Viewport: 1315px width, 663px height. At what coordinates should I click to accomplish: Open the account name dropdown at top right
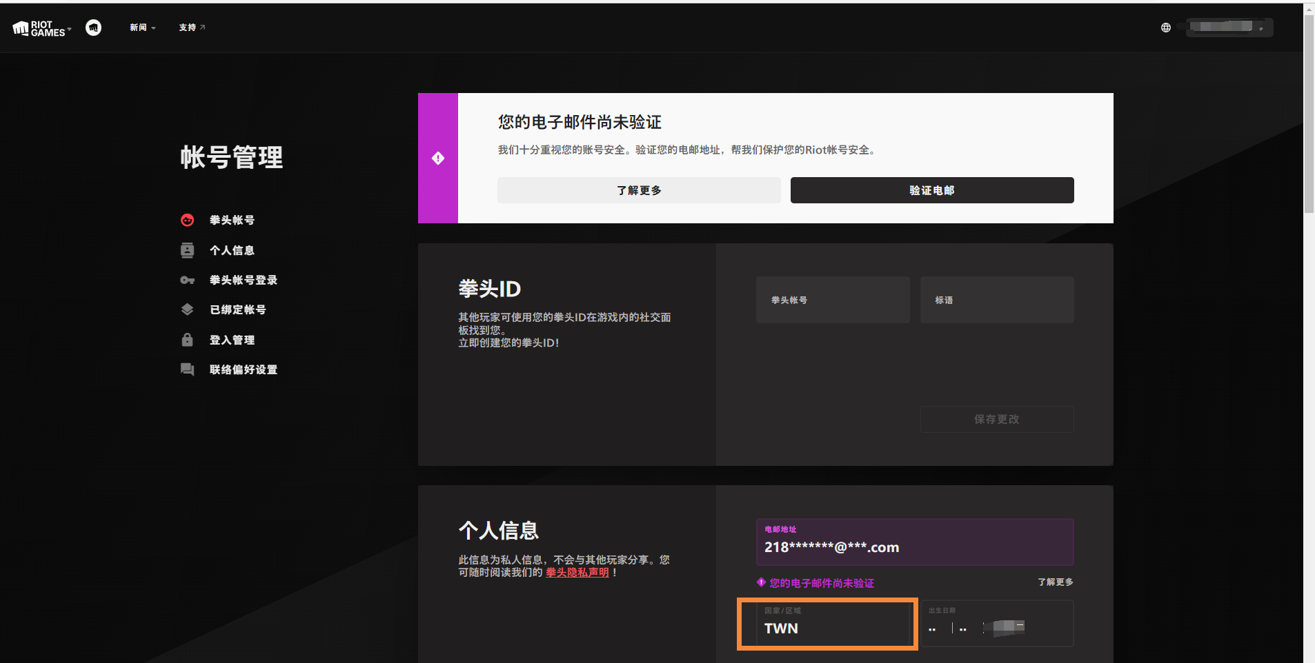coord(1229,28)
